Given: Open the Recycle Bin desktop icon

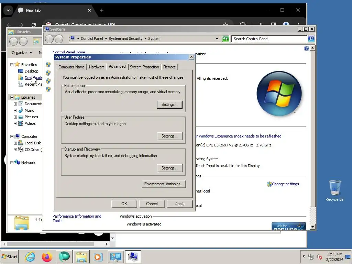Looking at the screenshot, I should (335, 190).
